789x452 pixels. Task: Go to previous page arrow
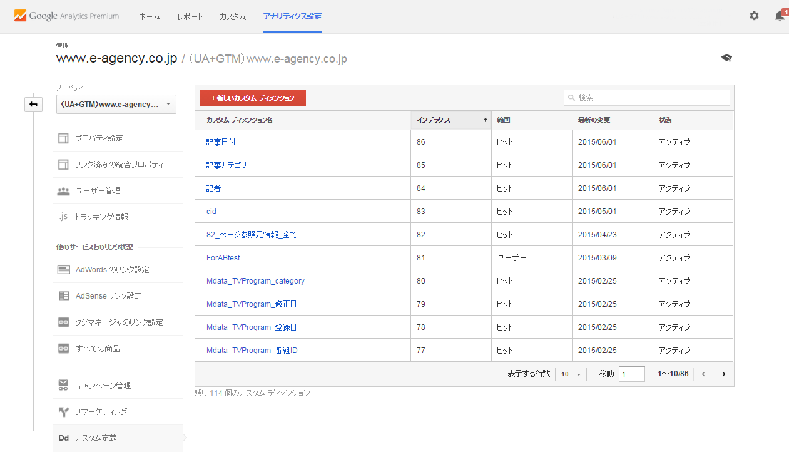703,374
